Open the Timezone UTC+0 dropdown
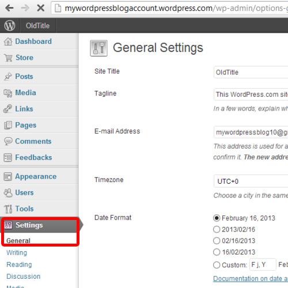This screenshot has height=288, width=288. 251,181
